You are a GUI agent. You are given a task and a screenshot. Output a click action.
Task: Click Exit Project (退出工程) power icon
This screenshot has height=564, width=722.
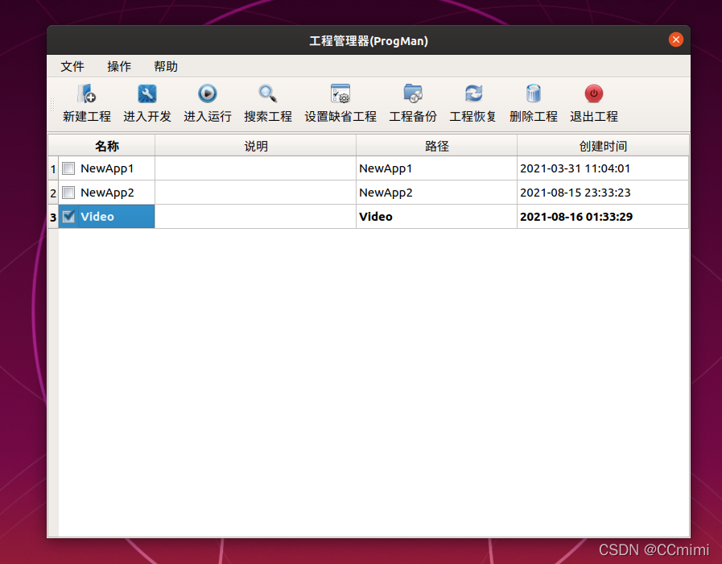coord(593,93)
